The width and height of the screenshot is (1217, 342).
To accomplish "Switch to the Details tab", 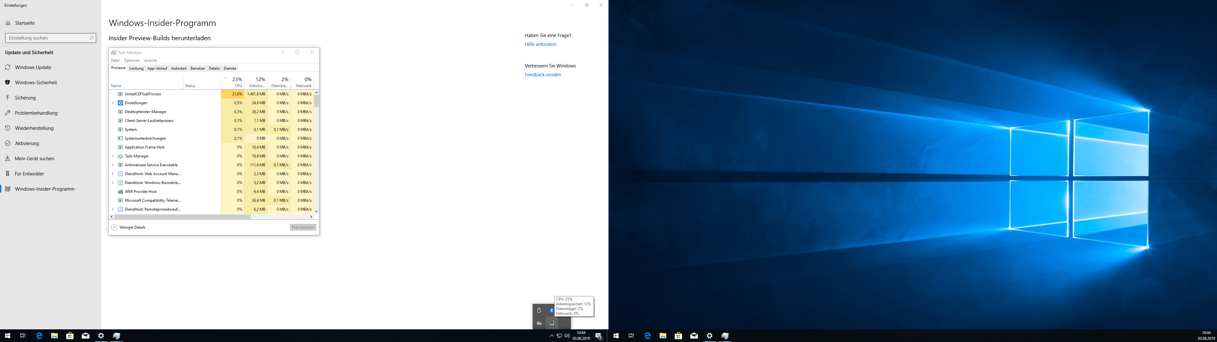I will [215, 68].
